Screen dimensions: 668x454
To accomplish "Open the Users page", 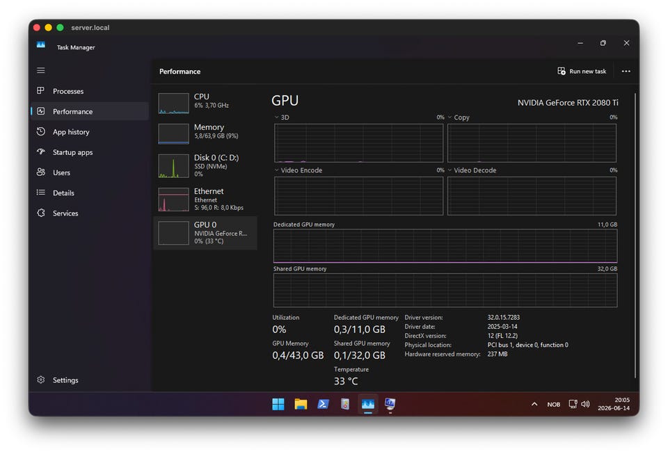I will [90, 172].
